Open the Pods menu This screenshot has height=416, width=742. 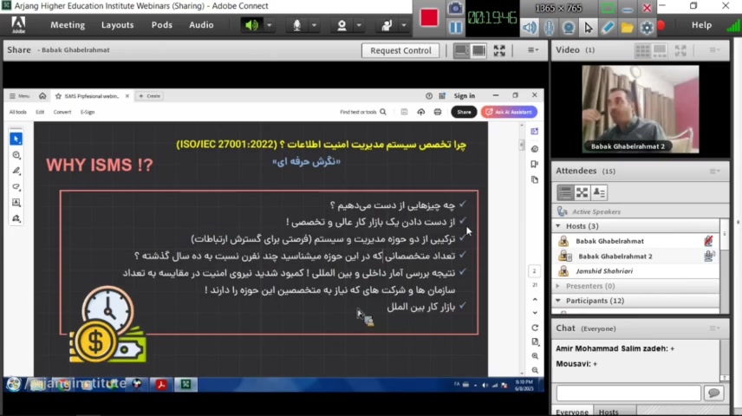click(162, 25)
